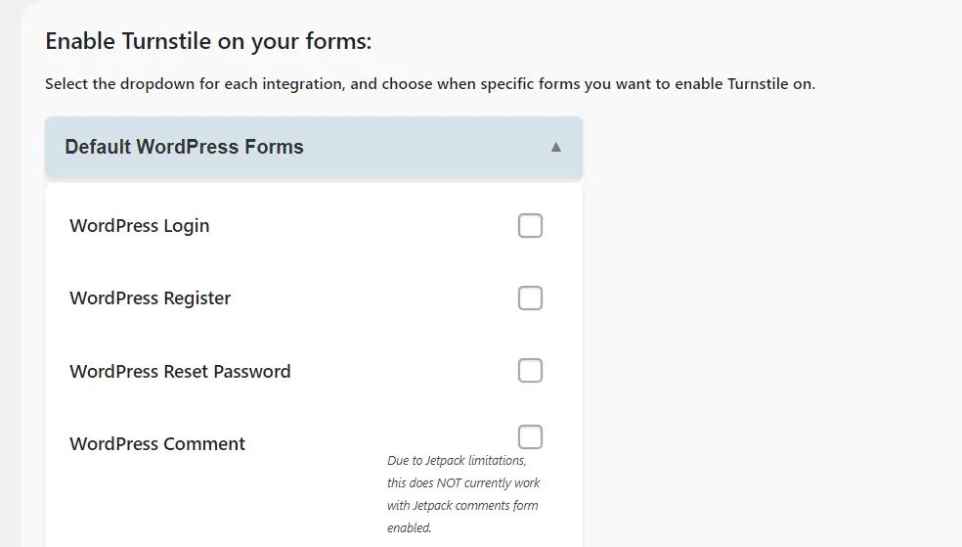Collapse Default WordPress Forms using triangle arrow

(556, 148)
